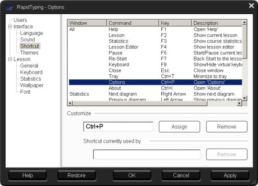This screenshot has width=258, height=186.
Task: Select the Close command row
Action: pyautogui.click(x=155, y=70)
